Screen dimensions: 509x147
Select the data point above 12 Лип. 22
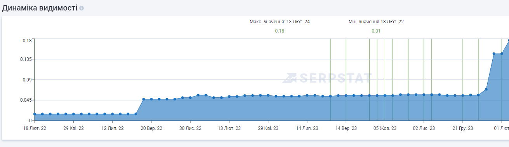(113, 114)
